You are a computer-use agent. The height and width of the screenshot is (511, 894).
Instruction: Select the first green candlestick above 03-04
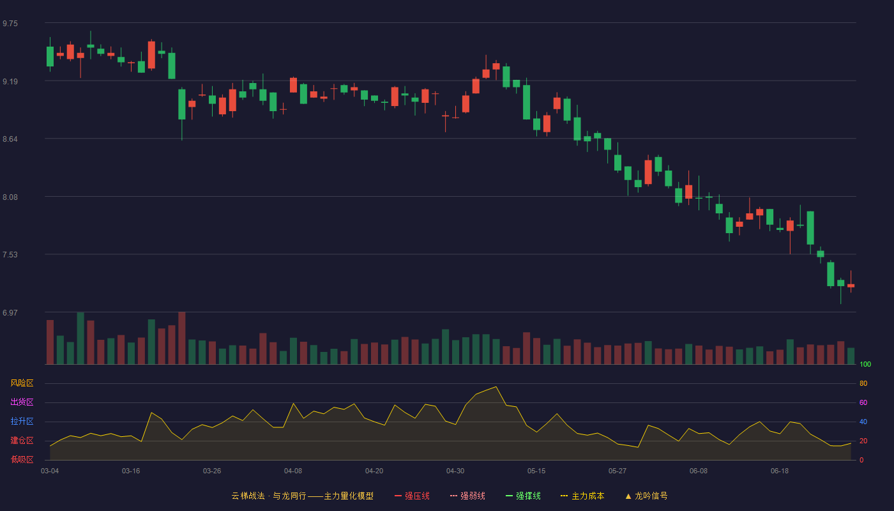pos(50,56)
